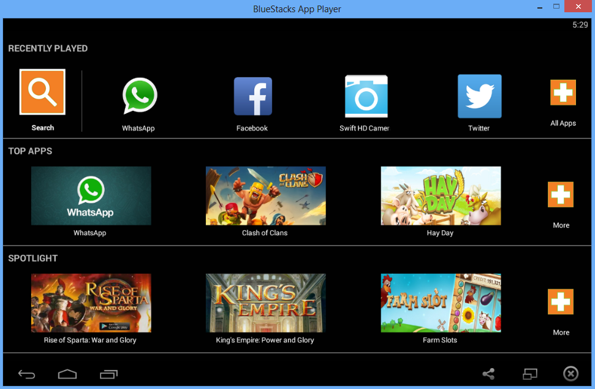
Task: Click the Swift HD Camera label
Action: tap(364, 128)
